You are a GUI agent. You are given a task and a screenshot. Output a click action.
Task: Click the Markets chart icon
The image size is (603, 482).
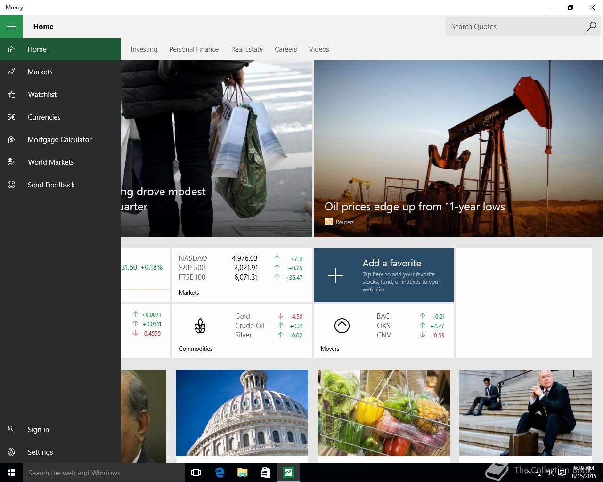pyautogui.click(x=11, y=72)
